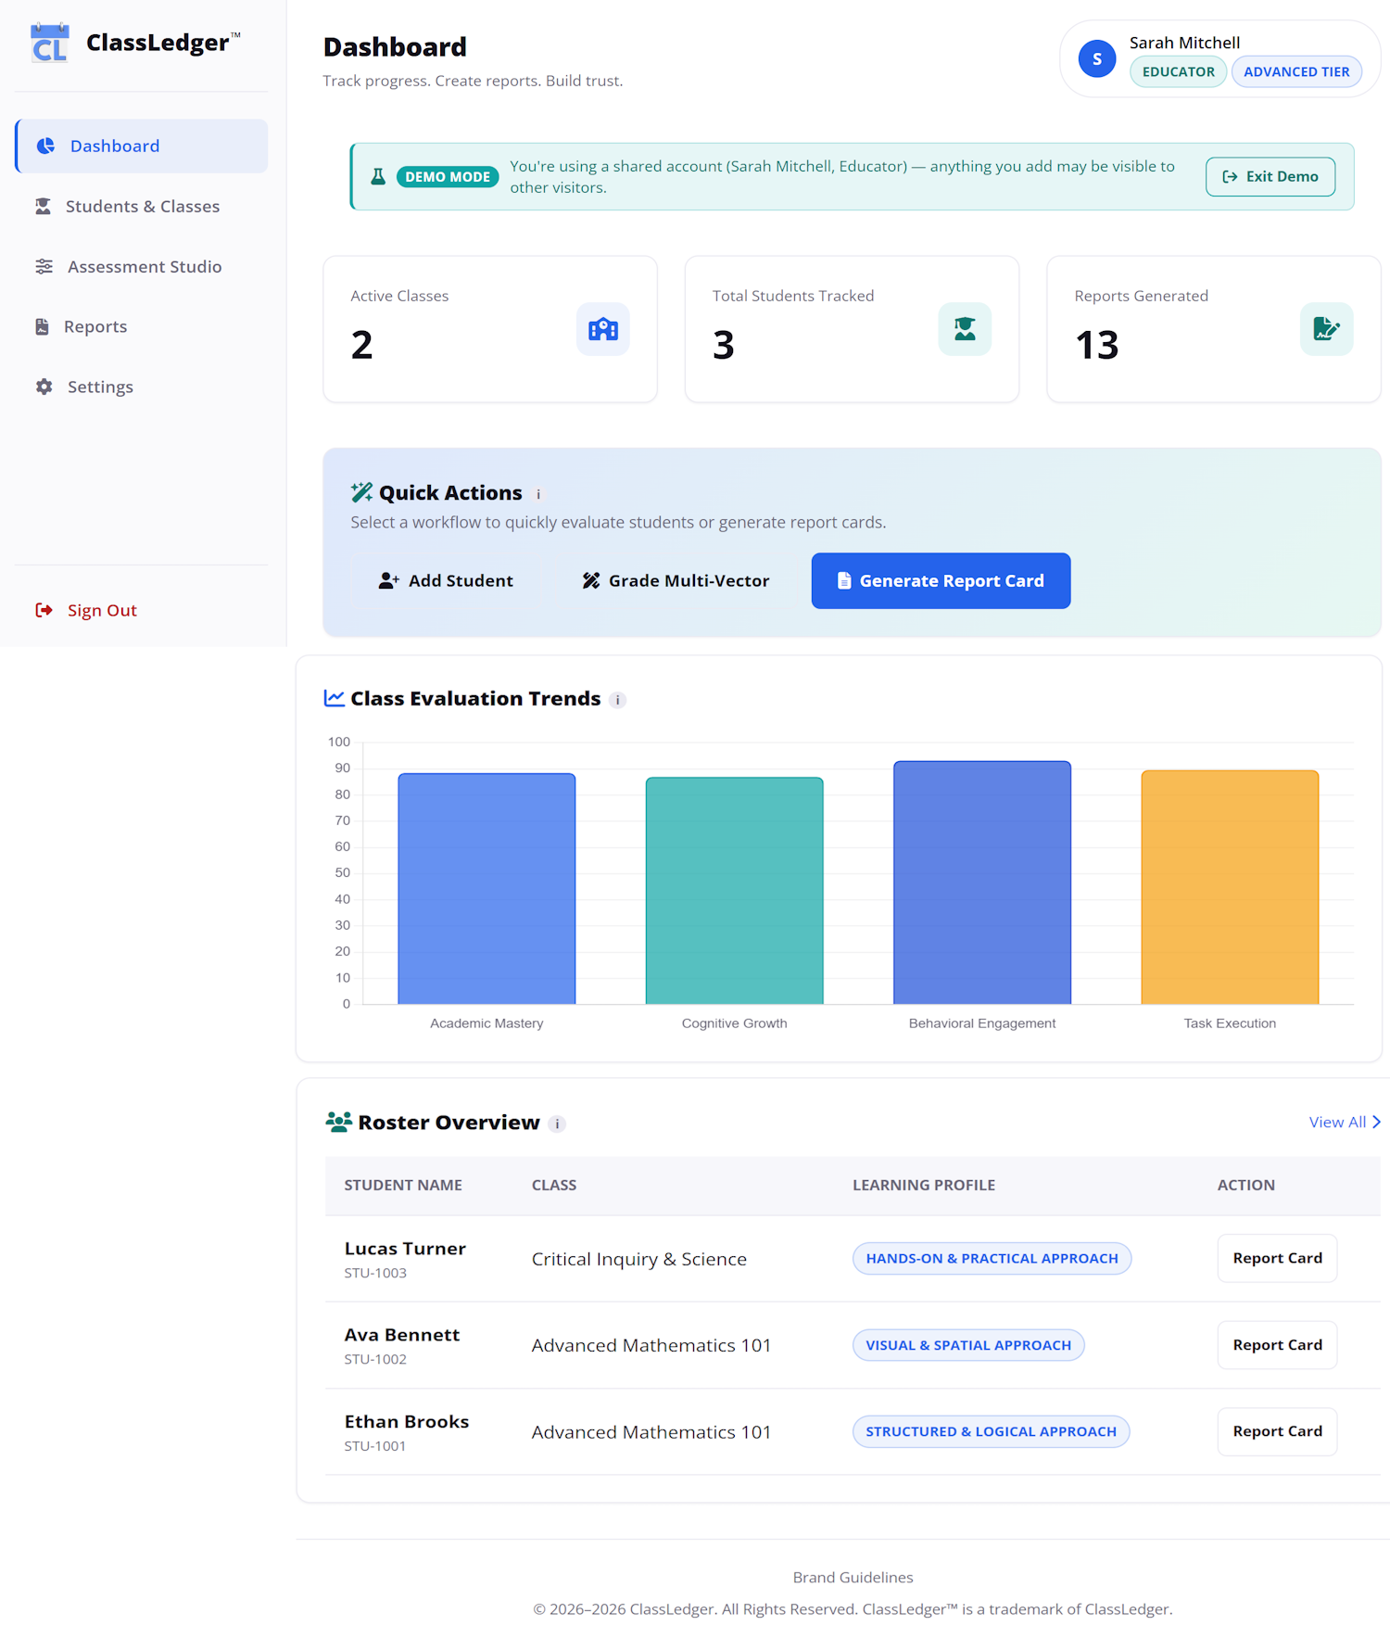Open Lucas Turner's Report Card
1390x1651 pixels.
1277,1258
